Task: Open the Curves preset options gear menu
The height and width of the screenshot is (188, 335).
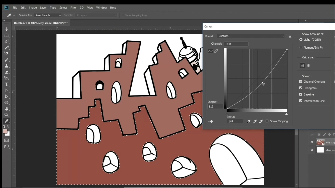Action: click(290, 36)
